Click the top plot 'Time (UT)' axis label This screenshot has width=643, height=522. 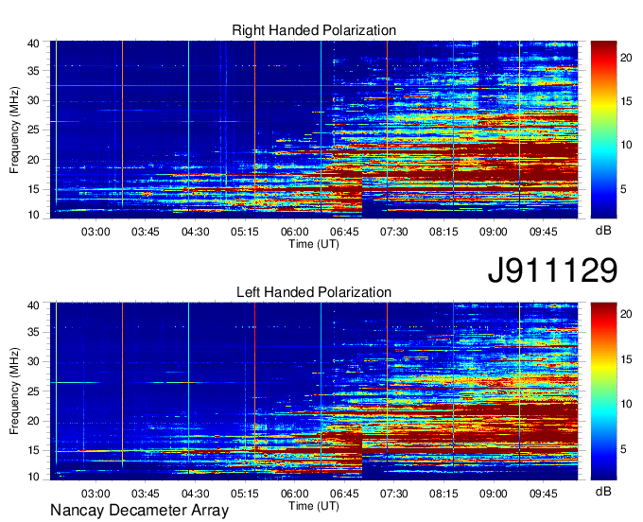(314, 244)
